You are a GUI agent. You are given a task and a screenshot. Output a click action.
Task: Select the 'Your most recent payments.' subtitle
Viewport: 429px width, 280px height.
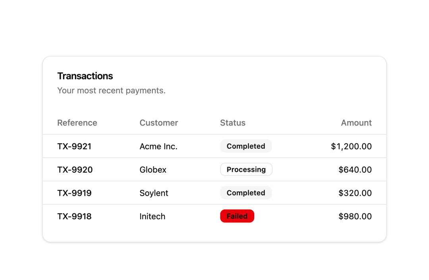click(x=111, y=90)
